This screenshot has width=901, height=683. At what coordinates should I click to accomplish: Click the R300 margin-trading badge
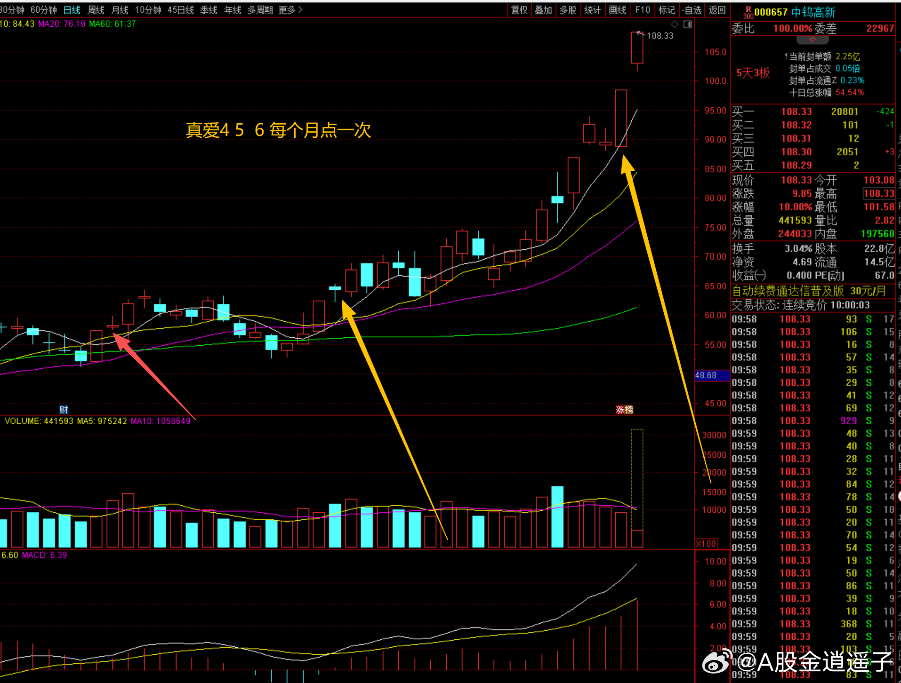[x=748, y=12]
